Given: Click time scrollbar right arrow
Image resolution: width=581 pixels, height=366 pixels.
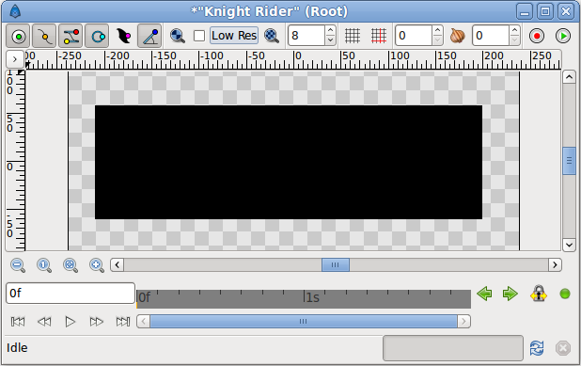Looking at the screenshot, I should (x=463, y=321).
